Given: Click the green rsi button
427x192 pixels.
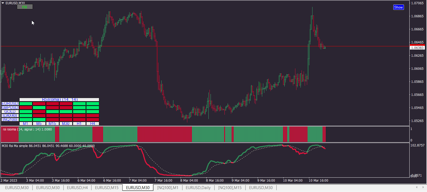Looking at the screenshot, I should coord(25,7).
